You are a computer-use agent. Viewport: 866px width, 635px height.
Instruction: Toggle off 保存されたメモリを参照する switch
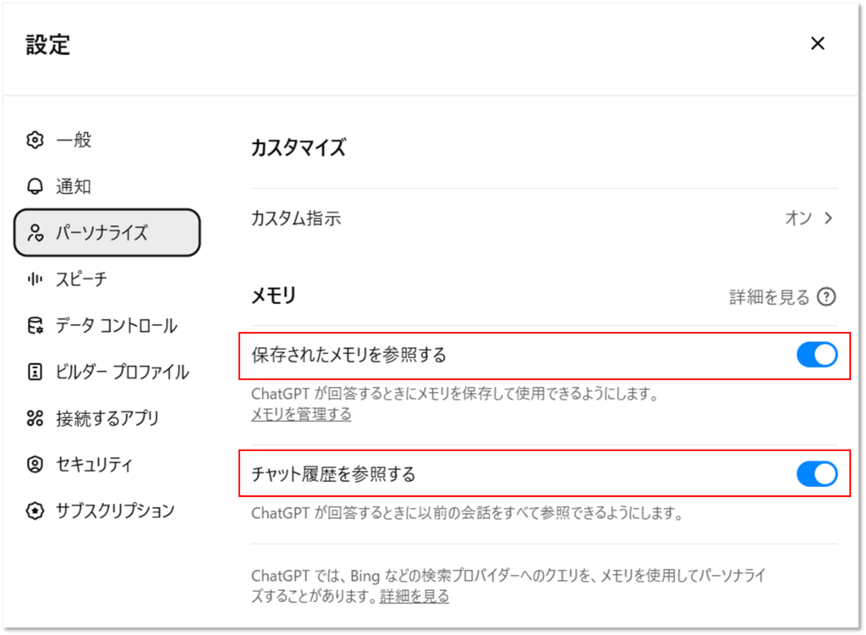point(816,355)
